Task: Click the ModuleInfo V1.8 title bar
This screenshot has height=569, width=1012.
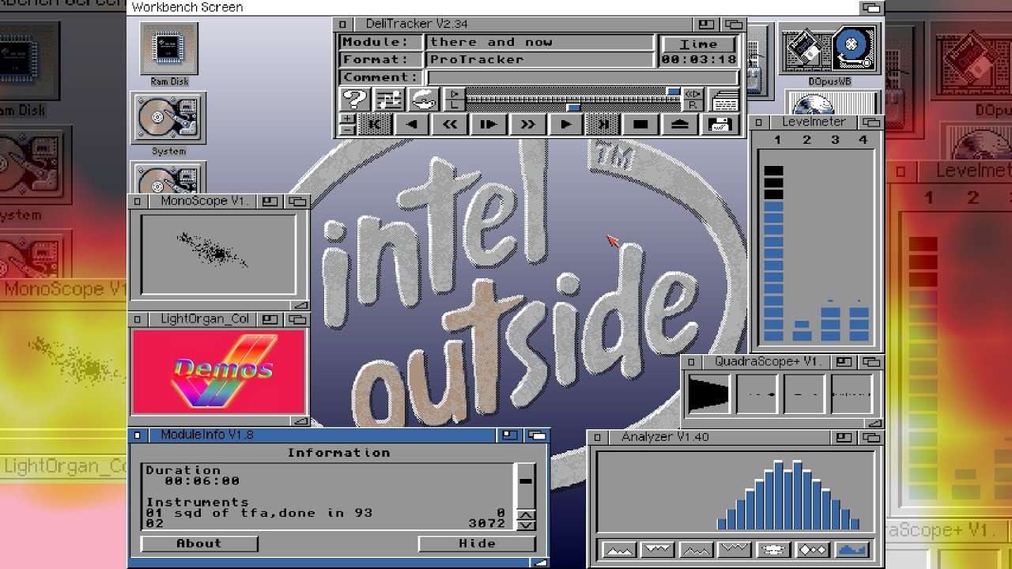Action: click(322, 435)
